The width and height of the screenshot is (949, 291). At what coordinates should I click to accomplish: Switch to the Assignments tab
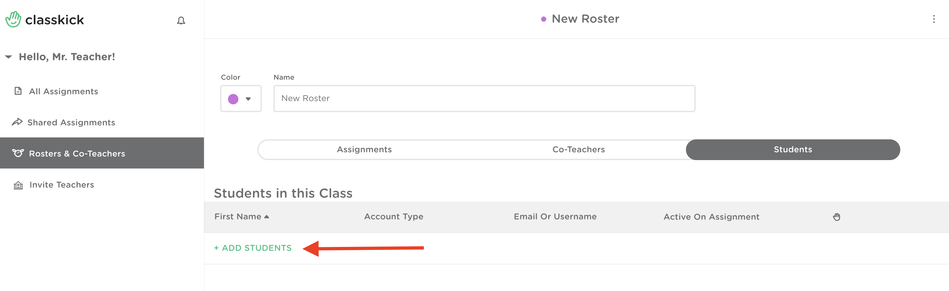pos(364,149)
